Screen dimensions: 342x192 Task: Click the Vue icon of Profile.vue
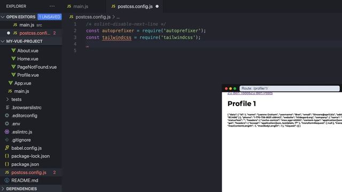point(13,75)
